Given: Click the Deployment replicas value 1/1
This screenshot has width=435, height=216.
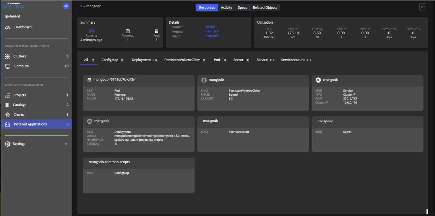Looking at the screenshot, I should pyautogui.click(x=116, y=144).
